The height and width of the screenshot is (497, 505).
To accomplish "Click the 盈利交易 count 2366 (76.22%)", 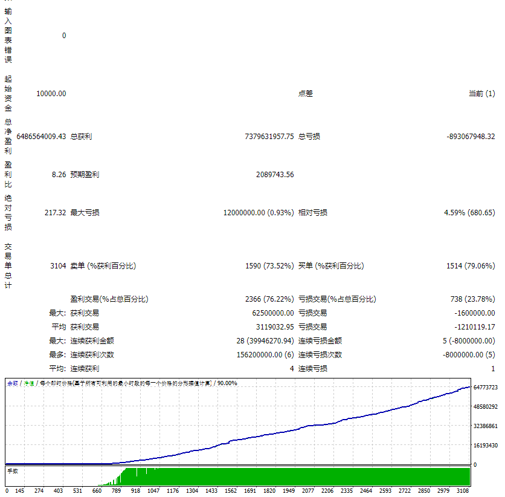I will 269,299.
